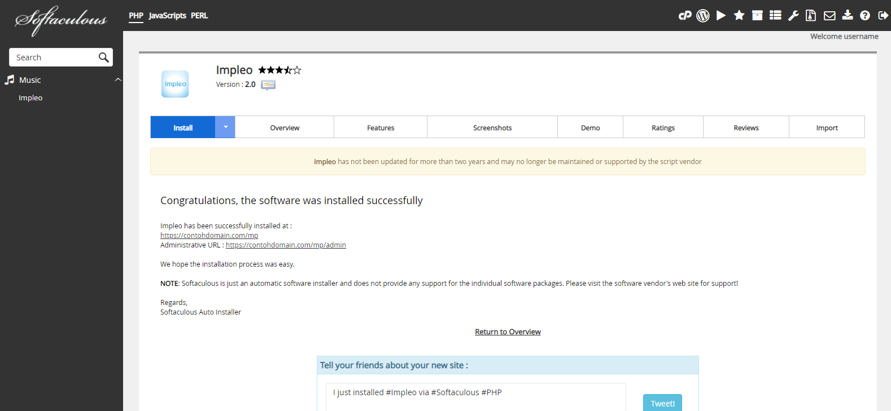Click the play icon for script demos
The width and height of the screenshot is (891, 411).
pyautogui.click(x=721, y=16)
